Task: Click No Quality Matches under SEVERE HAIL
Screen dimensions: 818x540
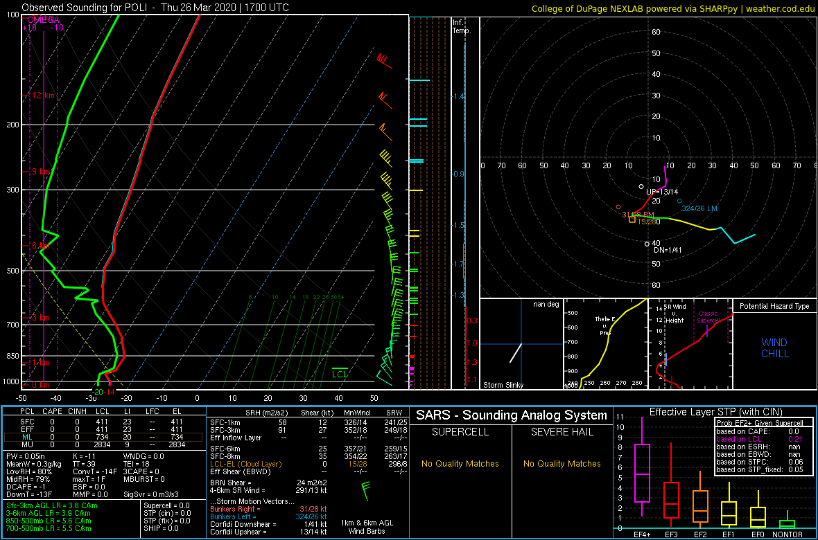Action: coord(562,463)
